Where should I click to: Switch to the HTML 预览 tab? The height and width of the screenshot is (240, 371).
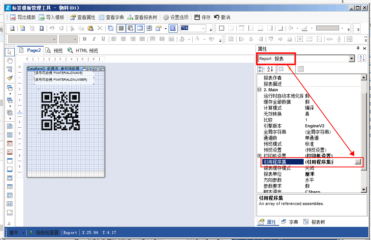[82, 51]
